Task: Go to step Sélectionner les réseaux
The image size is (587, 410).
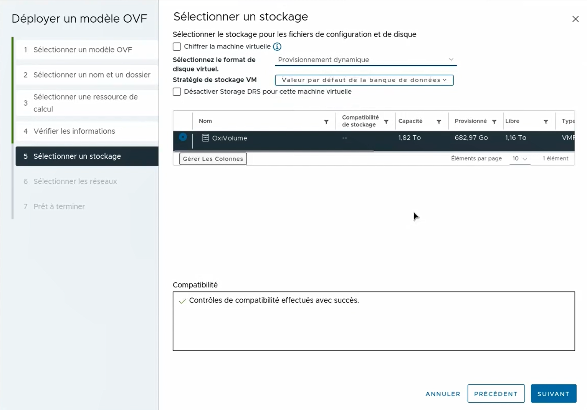Action: pos(75,181)
